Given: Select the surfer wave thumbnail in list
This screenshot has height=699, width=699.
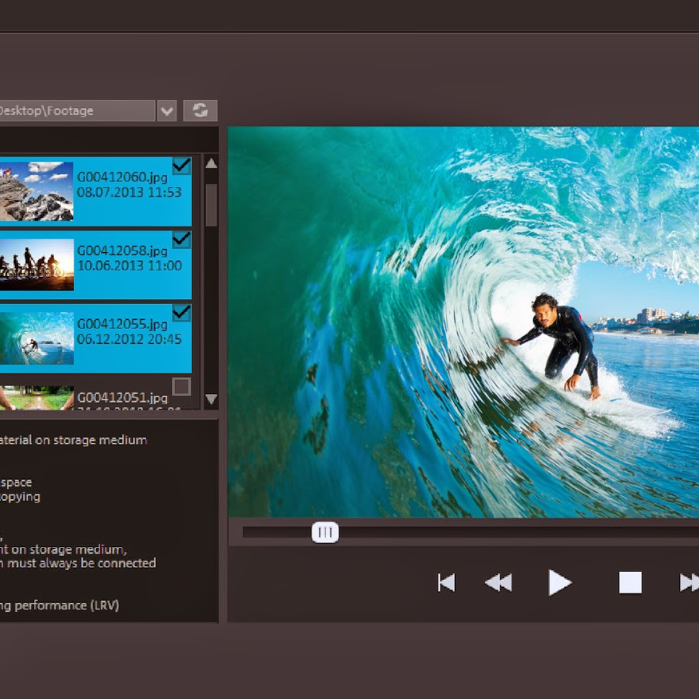Looking at the screenshot, I should tap(36, 338).
